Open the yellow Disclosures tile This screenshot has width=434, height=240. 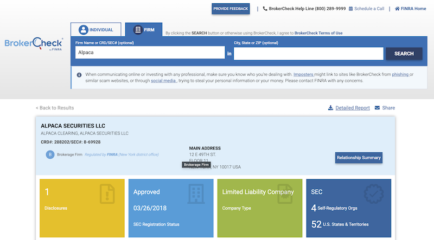point(82,208)
